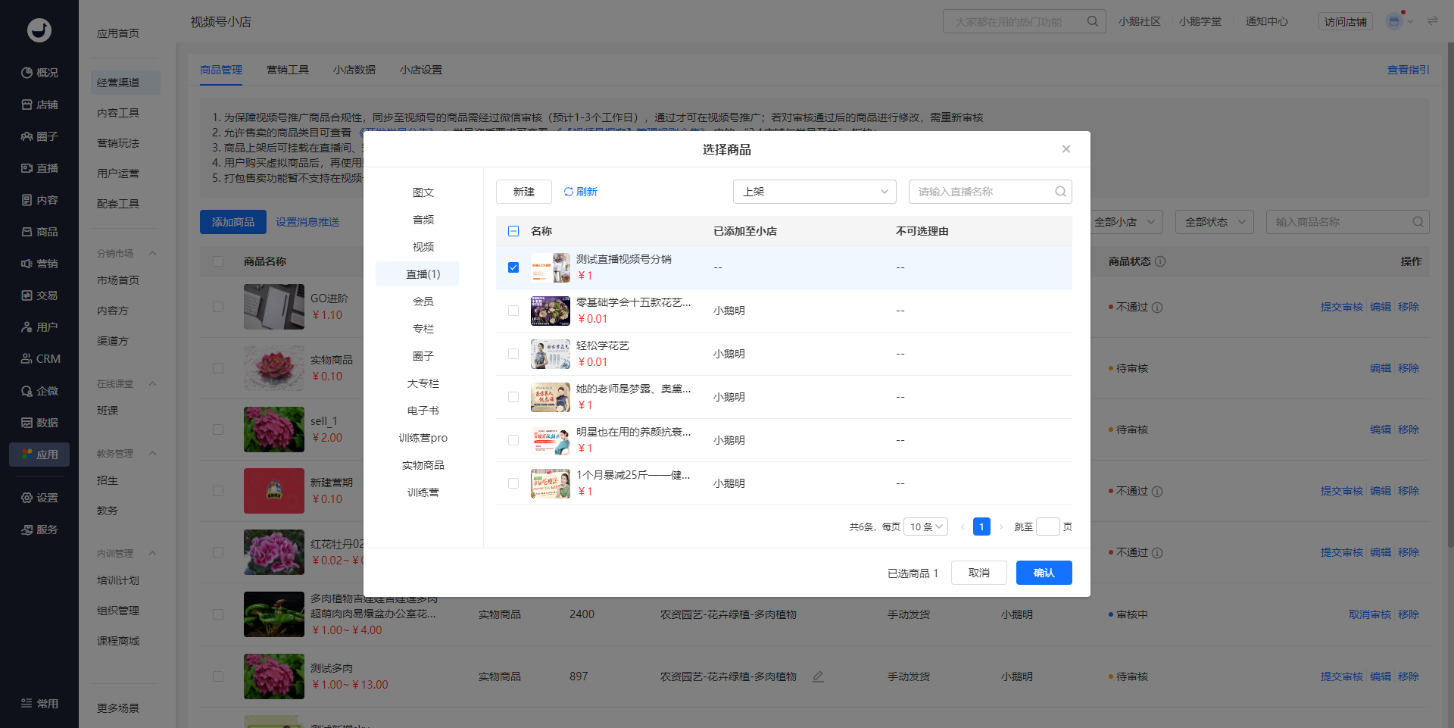Click the app logo at top left
Viewport: 1454px width, 728px height.
click(x=39, y=30)
